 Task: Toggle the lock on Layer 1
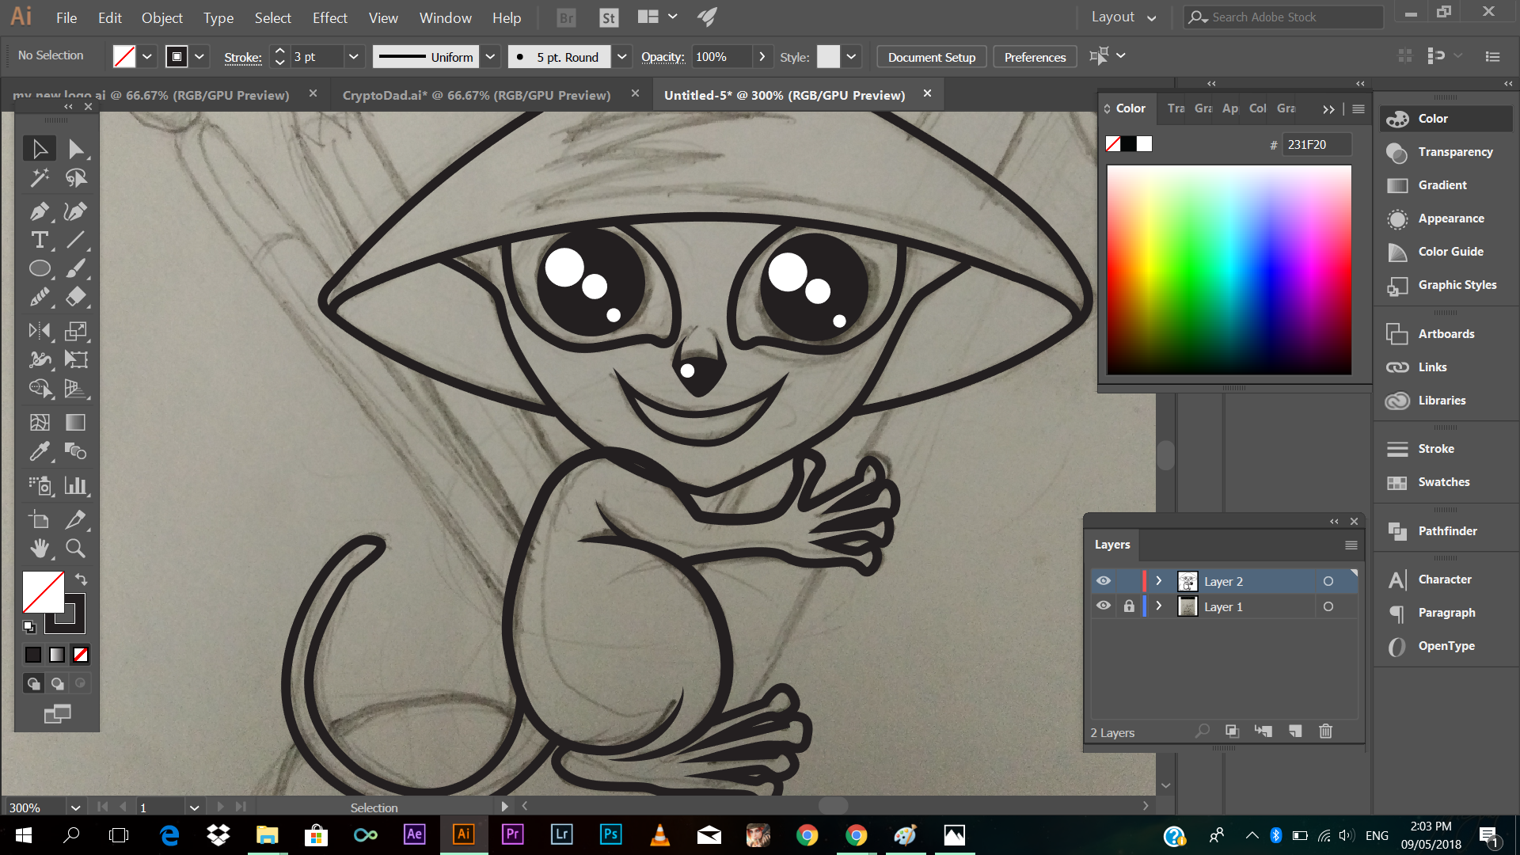(x=1129, y=606)
